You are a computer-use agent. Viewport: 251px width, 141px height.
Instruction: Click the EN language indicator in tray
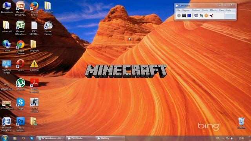(218, 138)
